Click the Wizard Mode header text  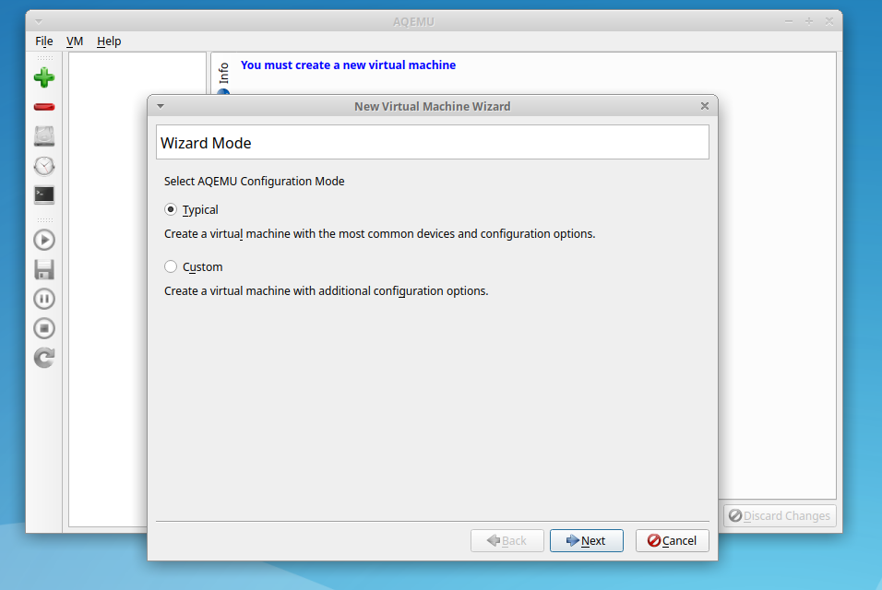(x=206, y=143)
